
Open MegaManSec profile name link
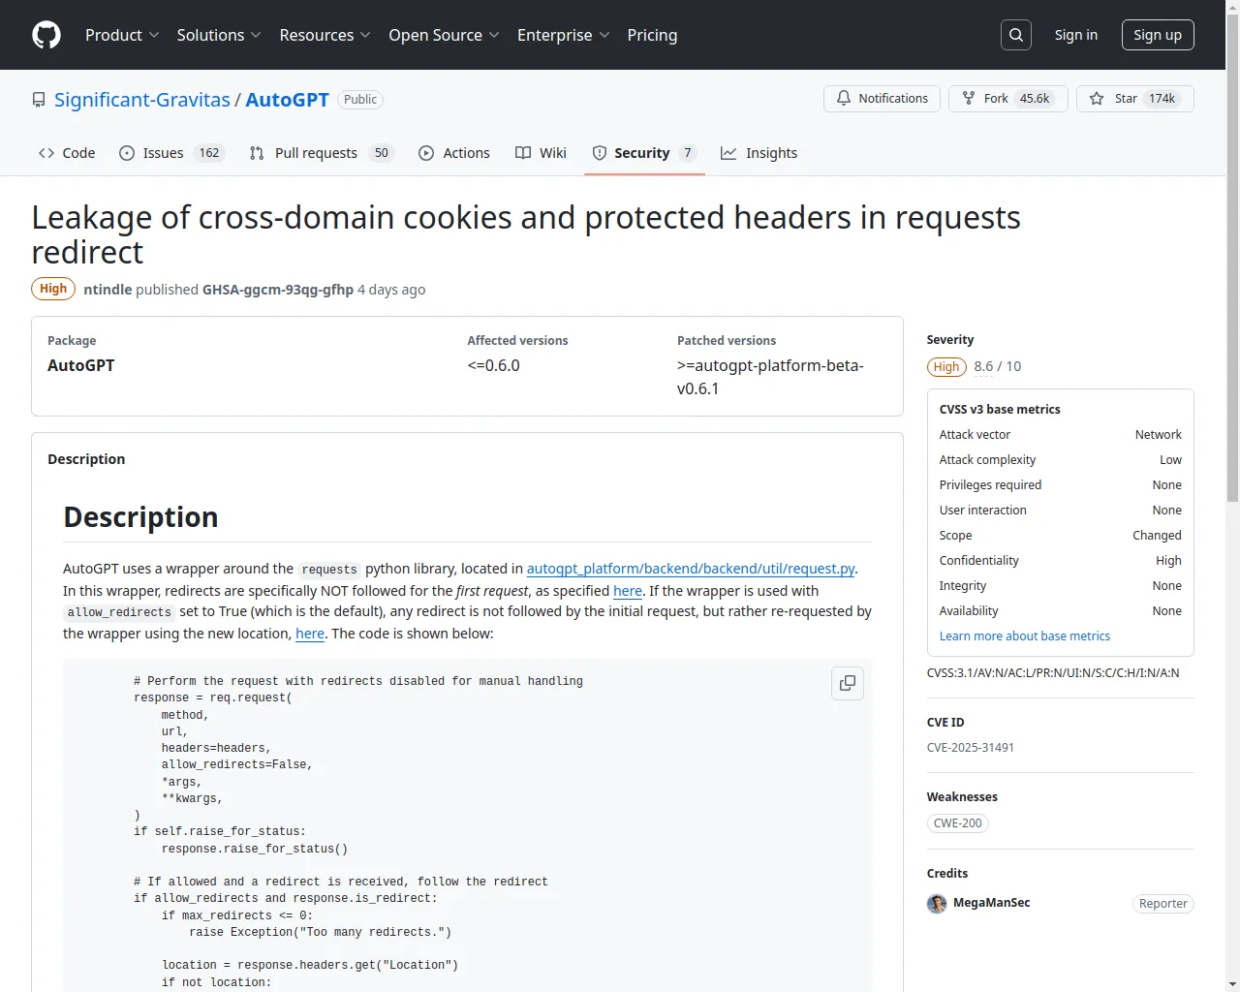pos(992,903)
